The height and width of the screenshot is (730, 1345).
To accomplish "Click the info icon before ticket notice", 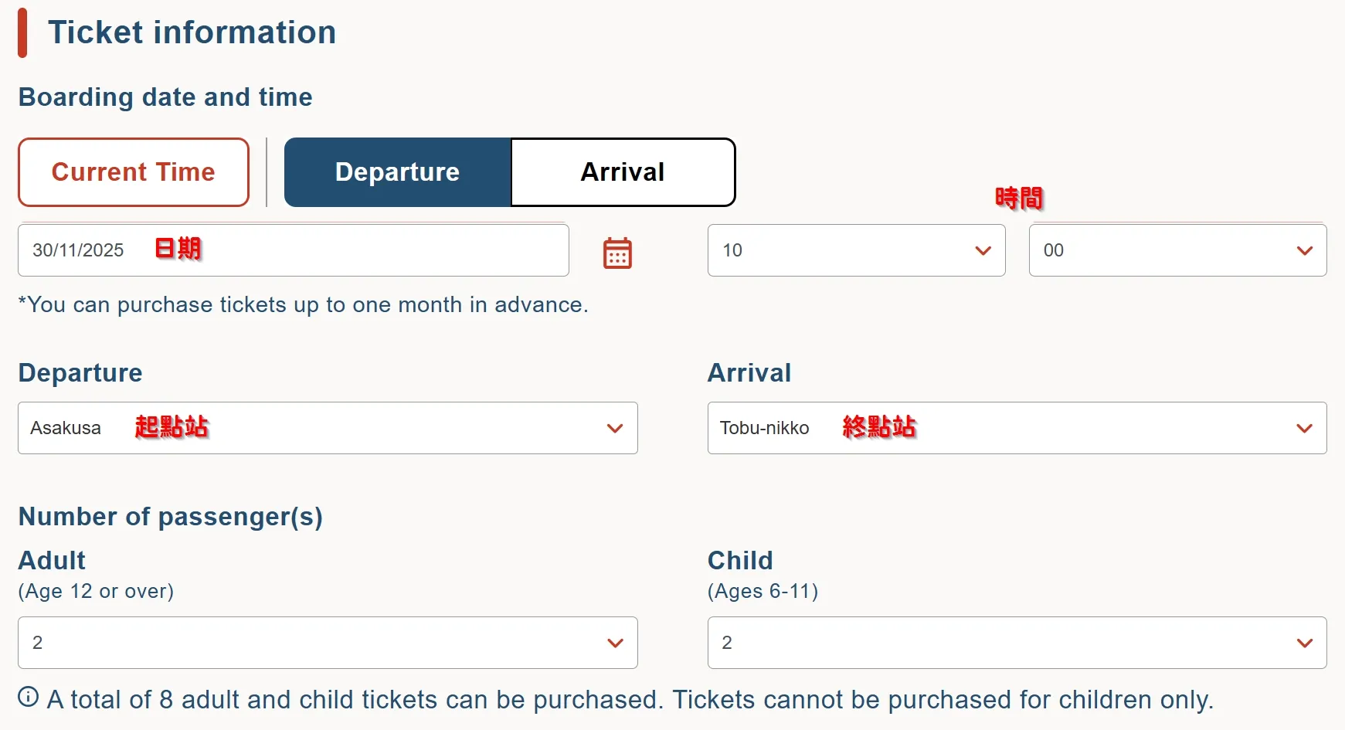I will (x=29, y=697).
